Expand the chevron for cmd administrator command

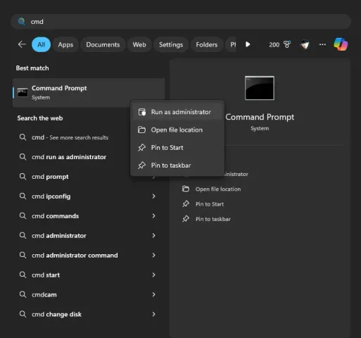click(153, 255)
